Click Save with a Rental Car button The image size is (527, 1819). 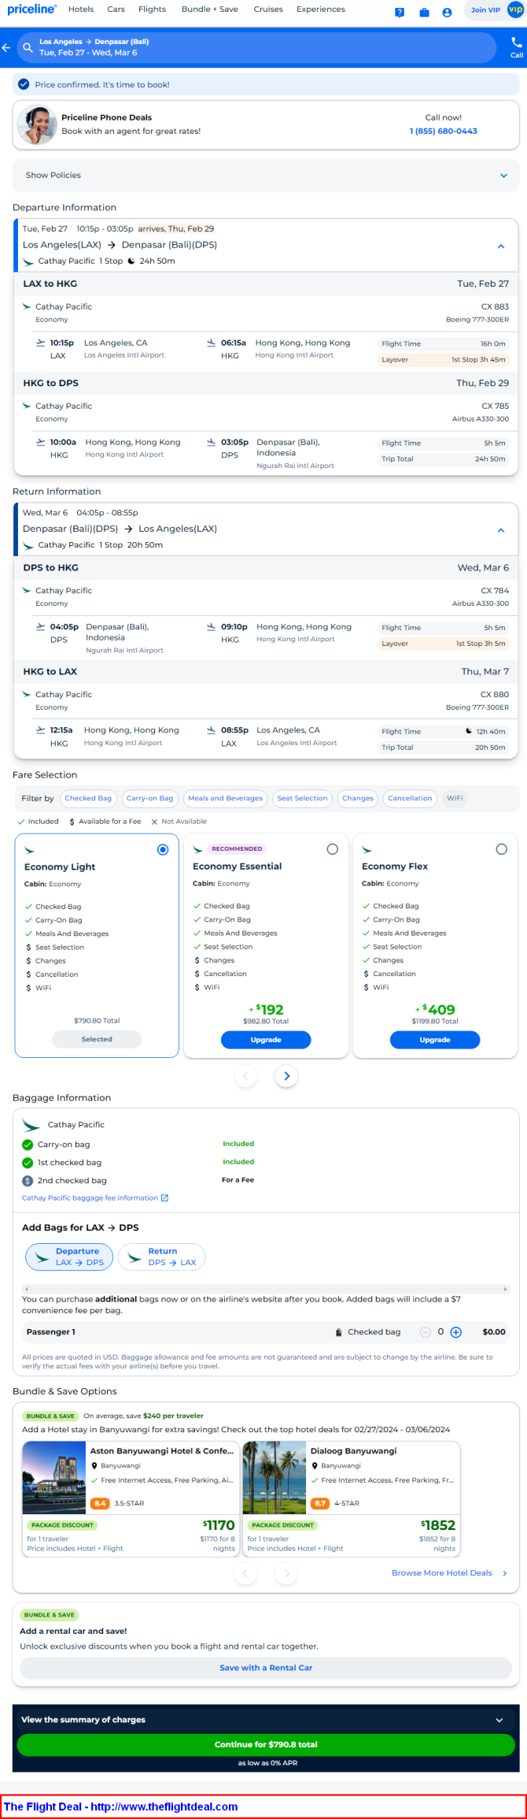click(x=266, y=1667)
